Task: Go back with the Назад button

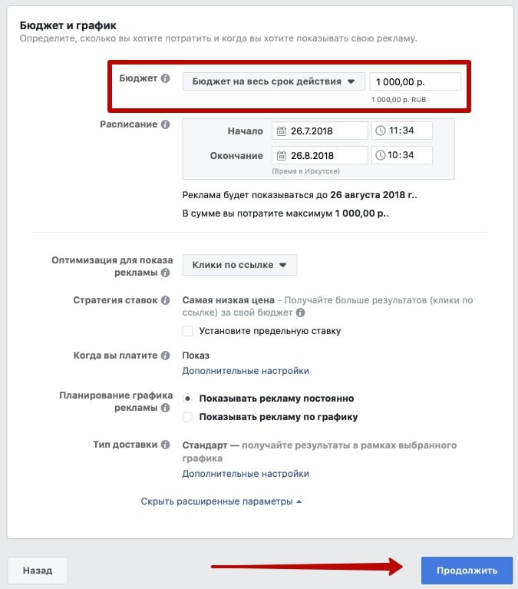Action: pos(38,571)
